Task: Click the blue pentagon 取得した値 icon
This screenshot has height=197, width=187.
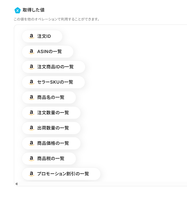Action: [17, 10]
